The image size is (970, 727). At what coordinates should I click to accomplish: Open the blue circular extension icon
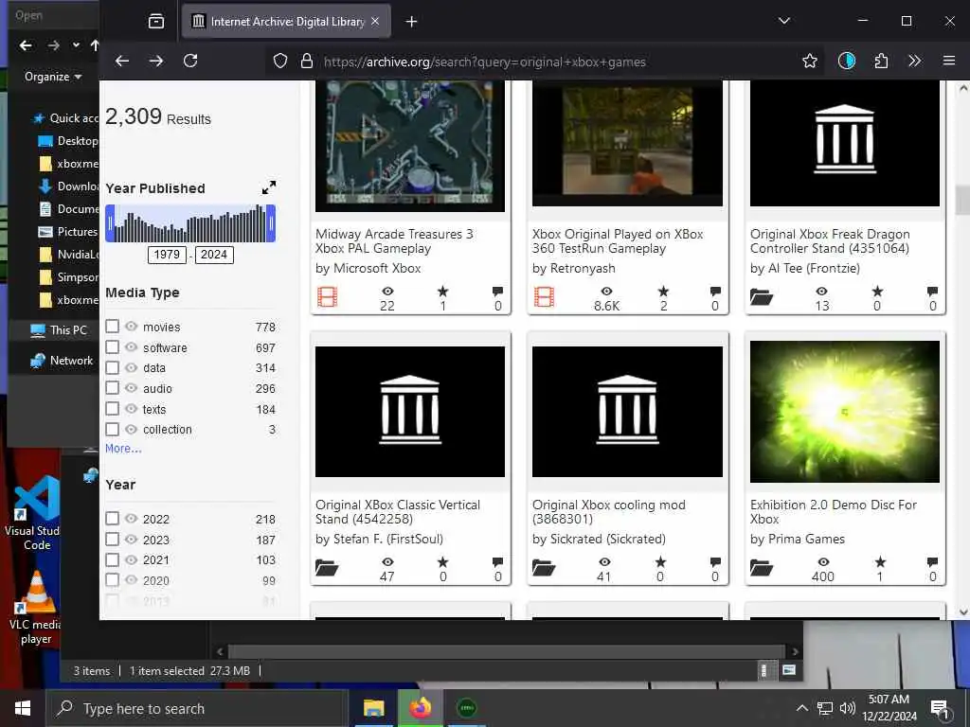coord(846,61)
